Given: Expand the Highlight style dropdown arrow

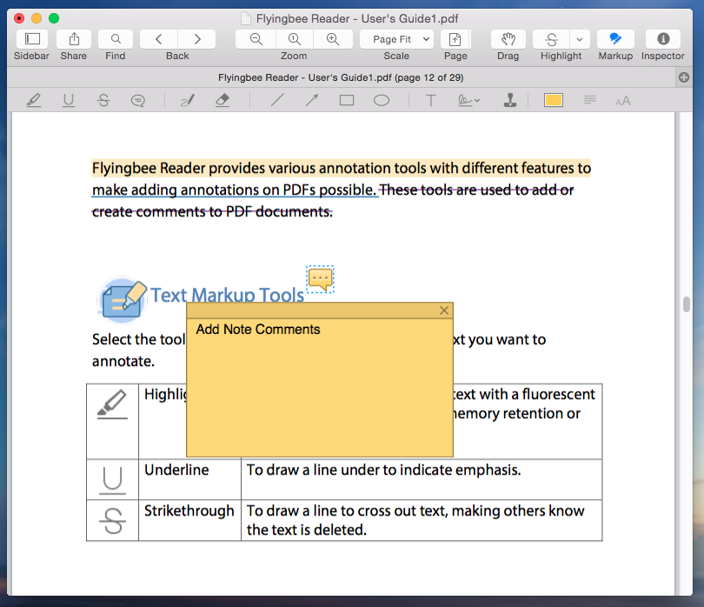Looking at the screenshot, I should click(x=580, y=39).
